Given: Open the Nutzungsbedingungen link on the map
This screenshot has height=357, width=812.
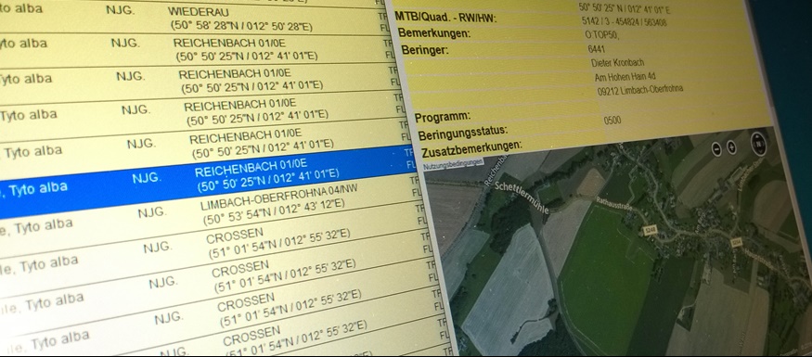Looking at the screenshot, I should (x=453, y=164).
